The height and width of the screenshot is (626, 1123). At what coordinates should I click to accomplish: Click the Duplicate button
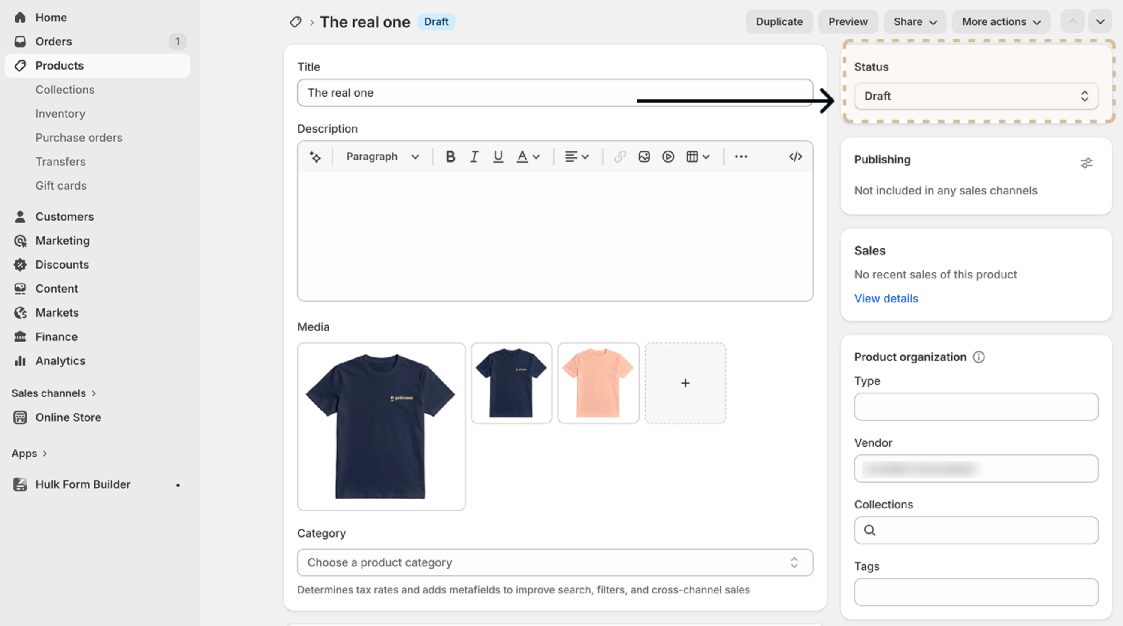point(779,22)
